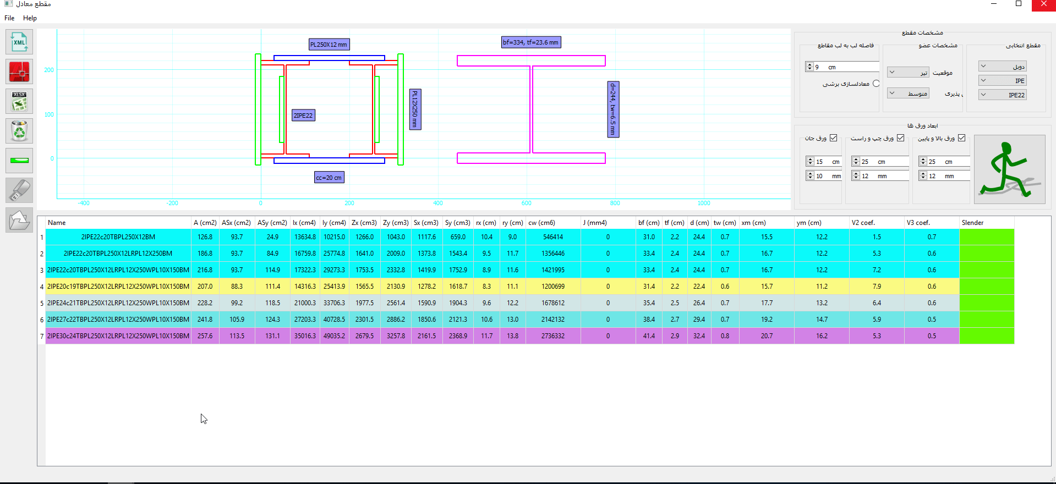Click cell value 546414 in cw column
This screenshot has height=484, width=1056.
coord(553,237)
